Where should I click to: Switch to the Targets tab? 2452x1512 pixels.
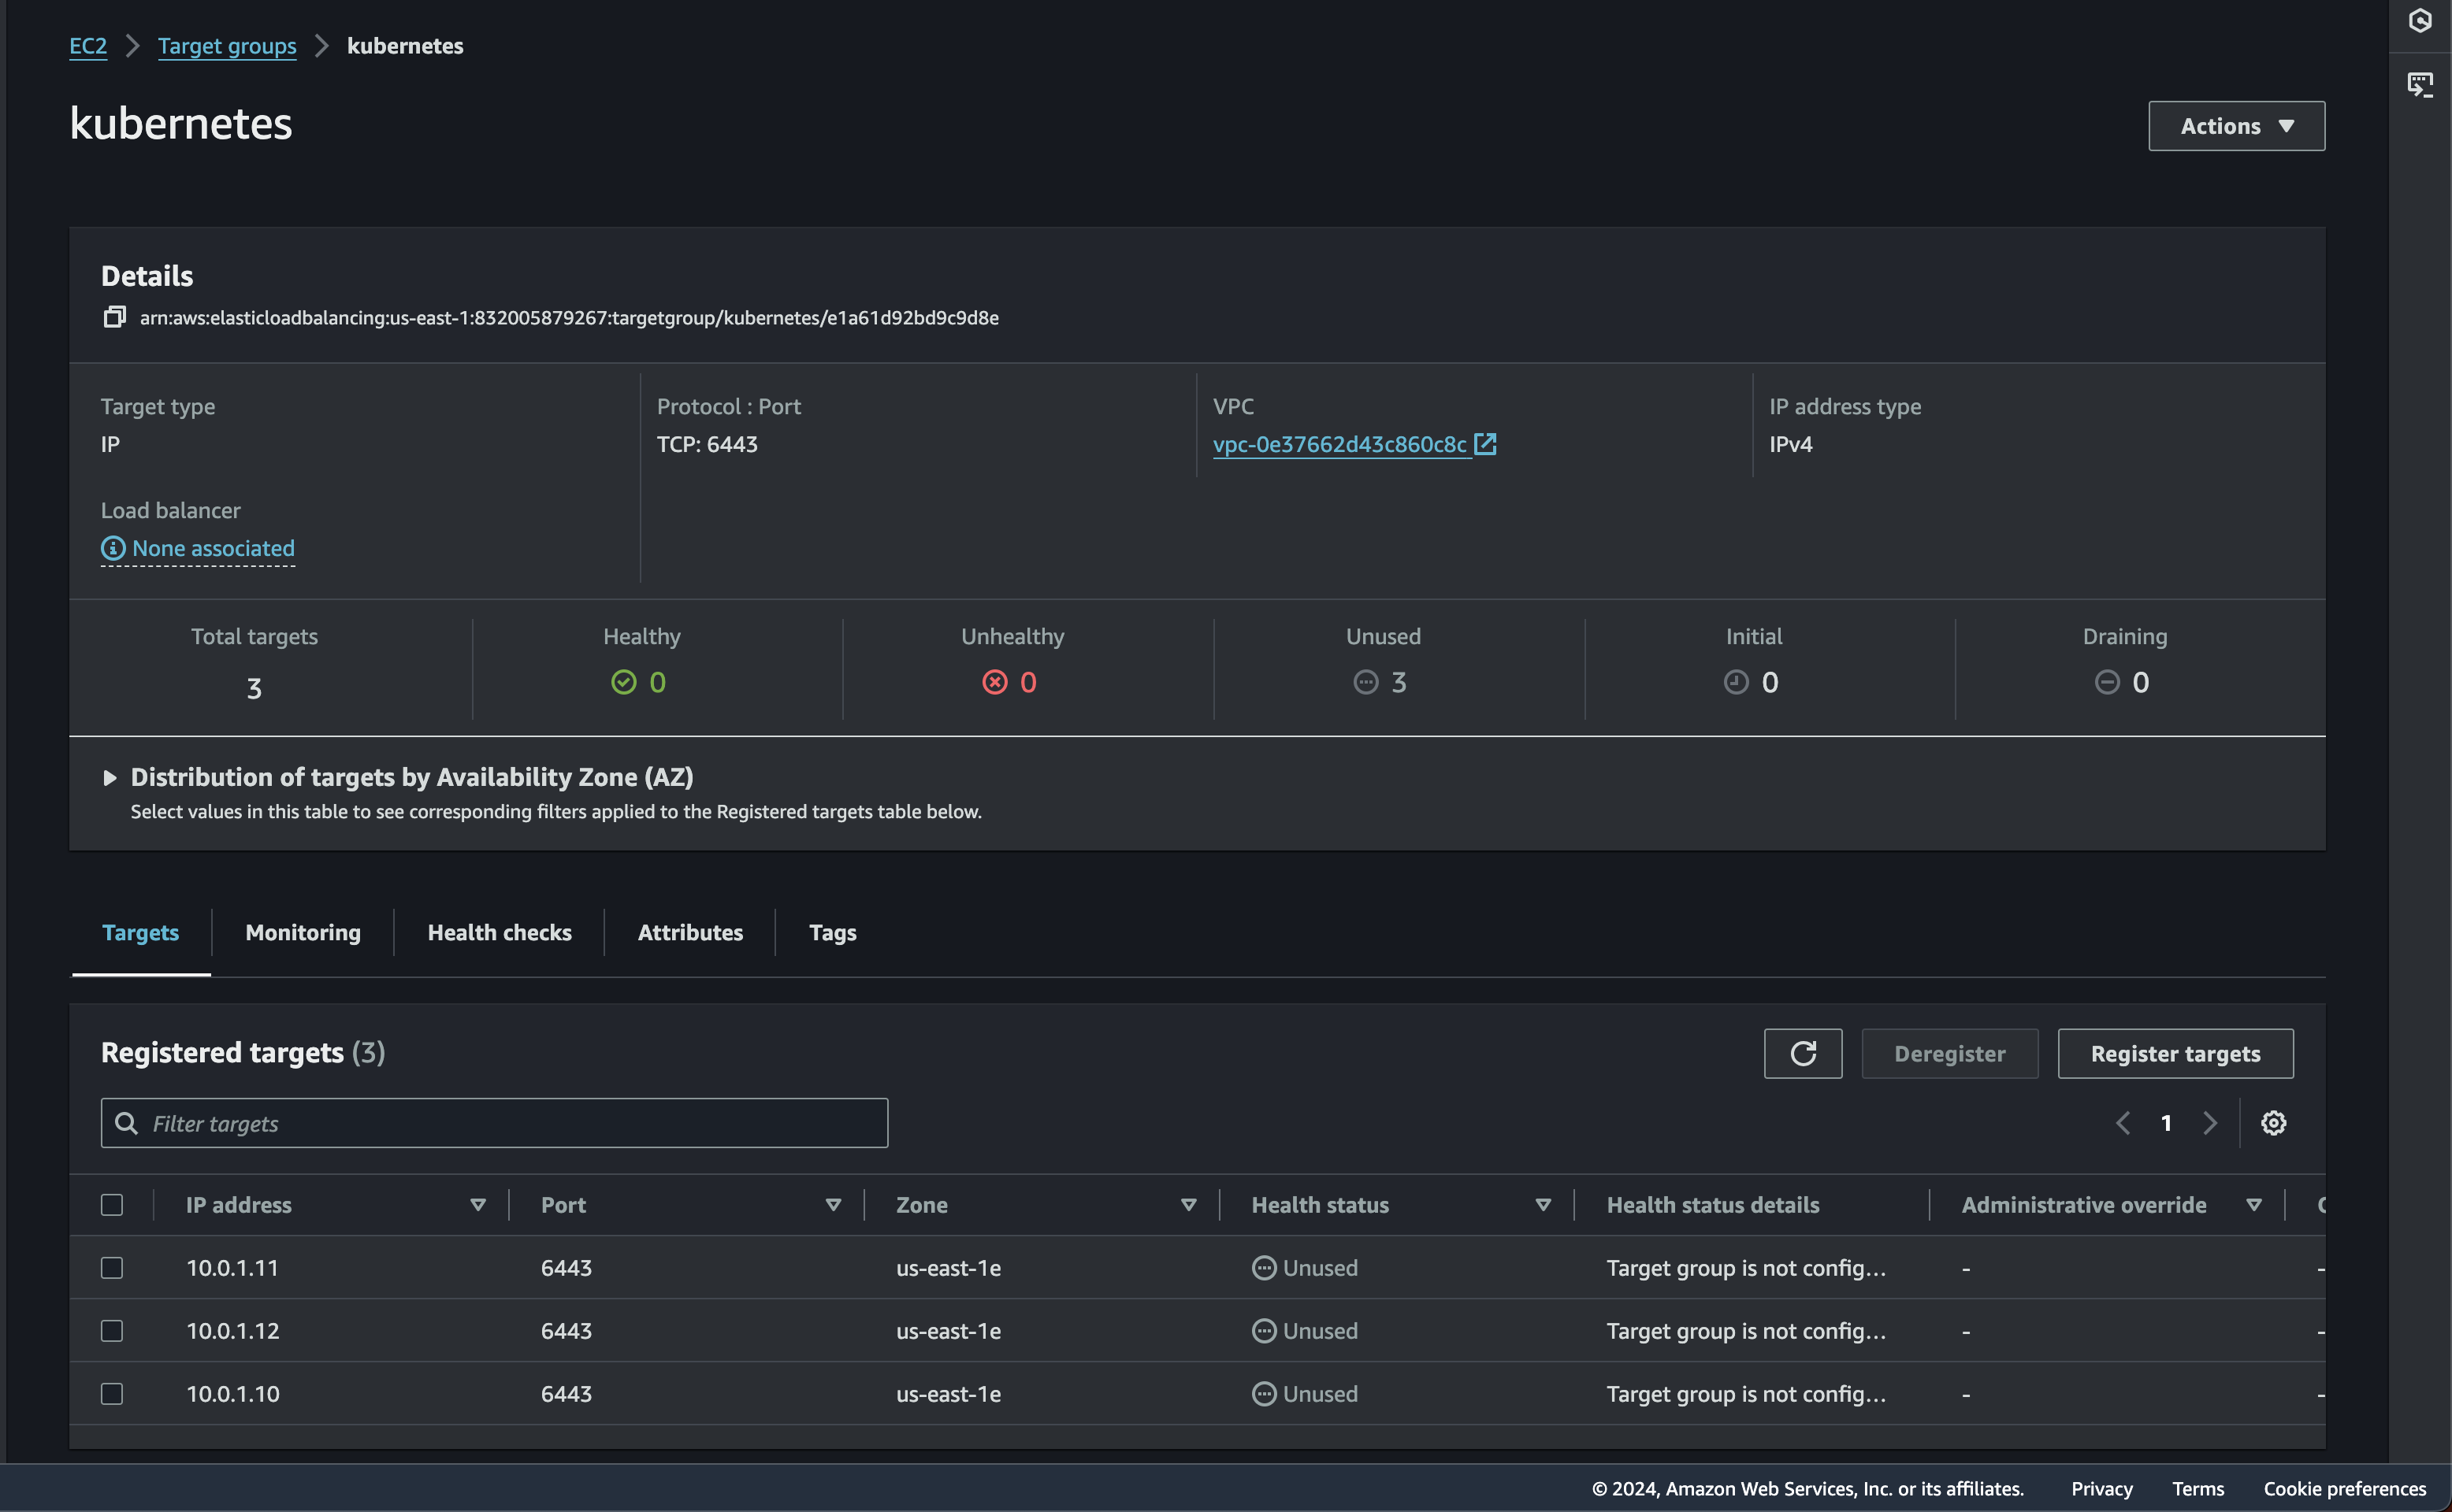click(x=141, y=932)
